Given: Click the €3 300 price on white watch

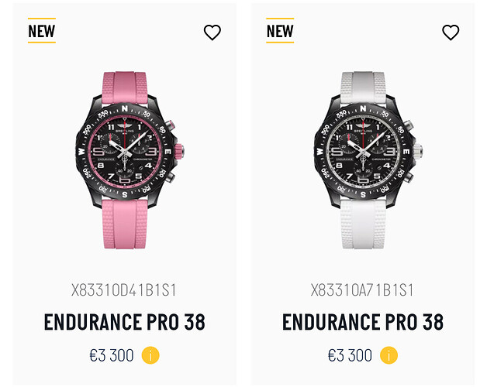Looking at the screenshot, I should tap(350, 355).
